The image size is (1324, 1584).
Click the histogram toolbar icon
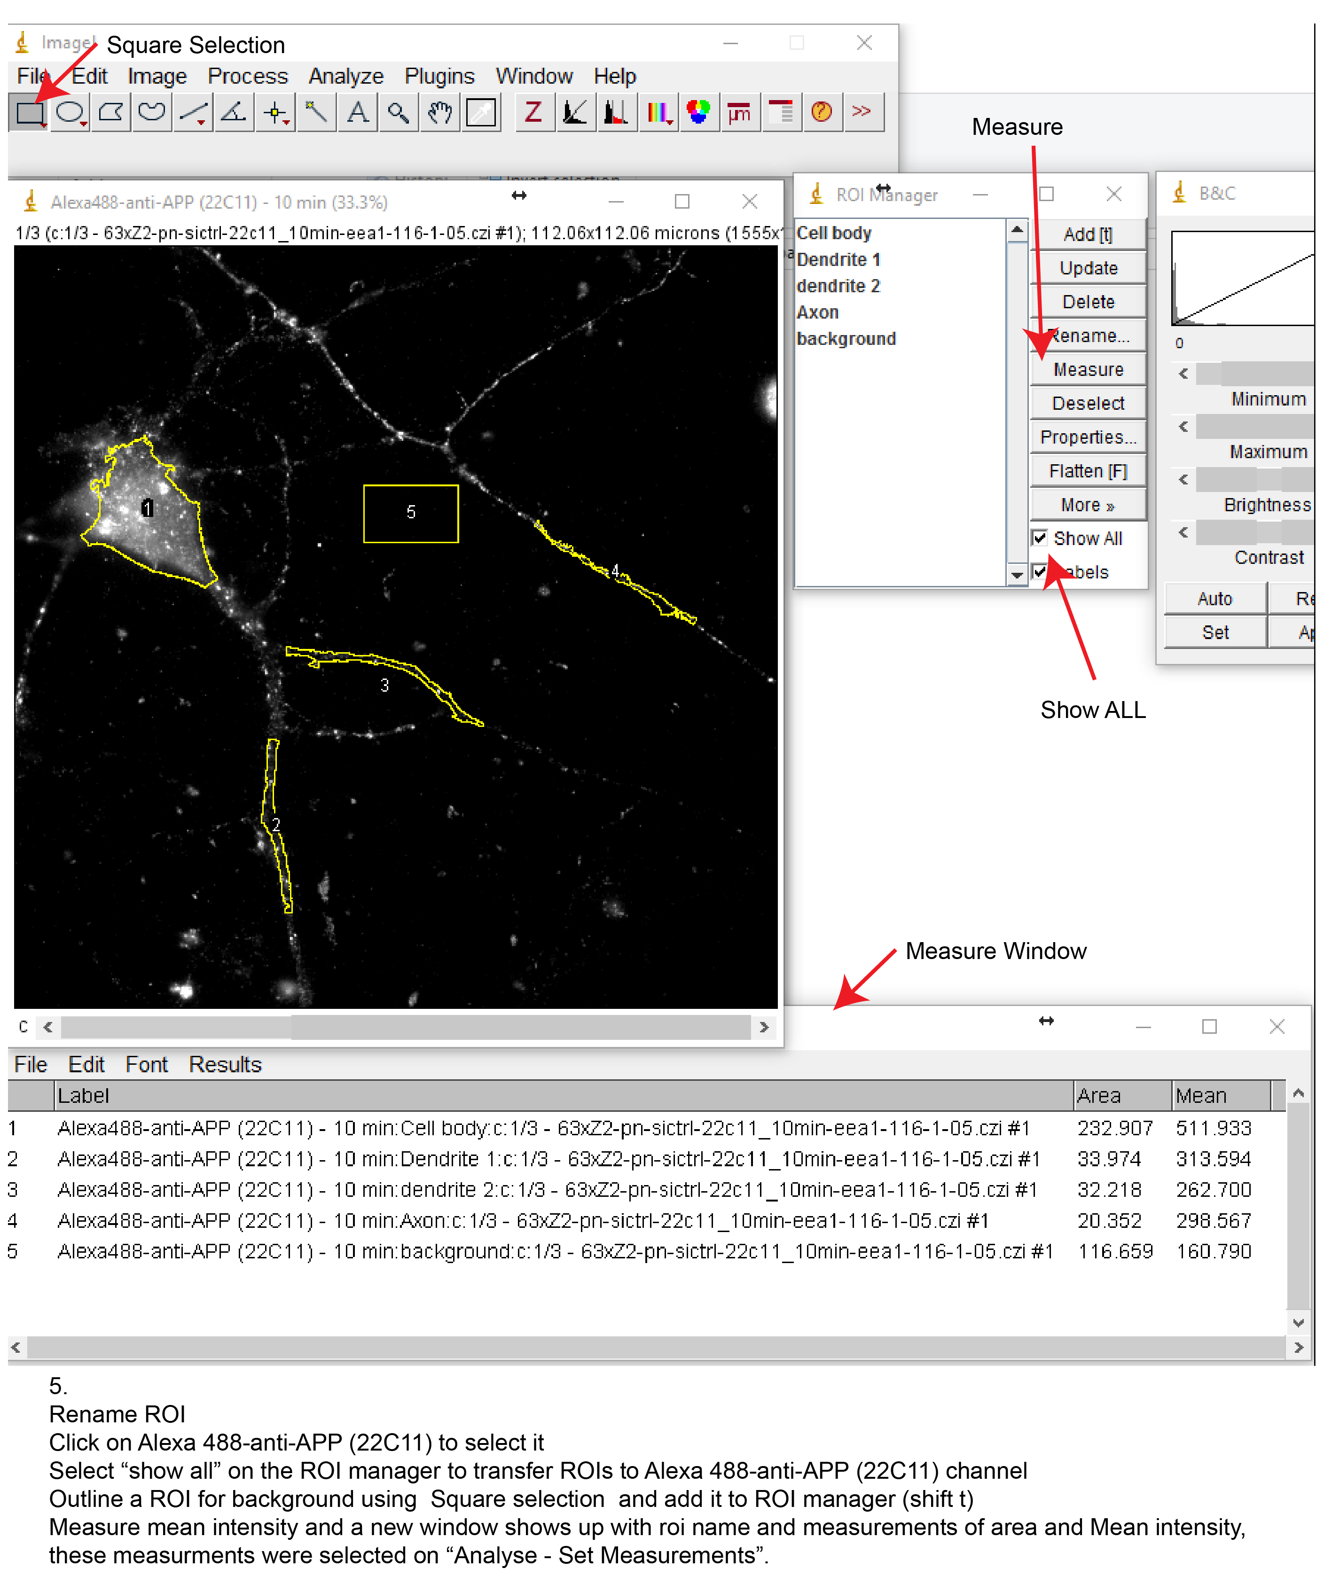(616, 113)
